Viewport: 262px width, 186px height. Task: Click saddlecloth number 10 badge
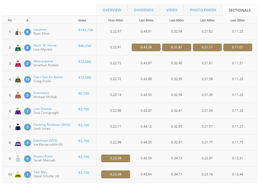(27, 79)
